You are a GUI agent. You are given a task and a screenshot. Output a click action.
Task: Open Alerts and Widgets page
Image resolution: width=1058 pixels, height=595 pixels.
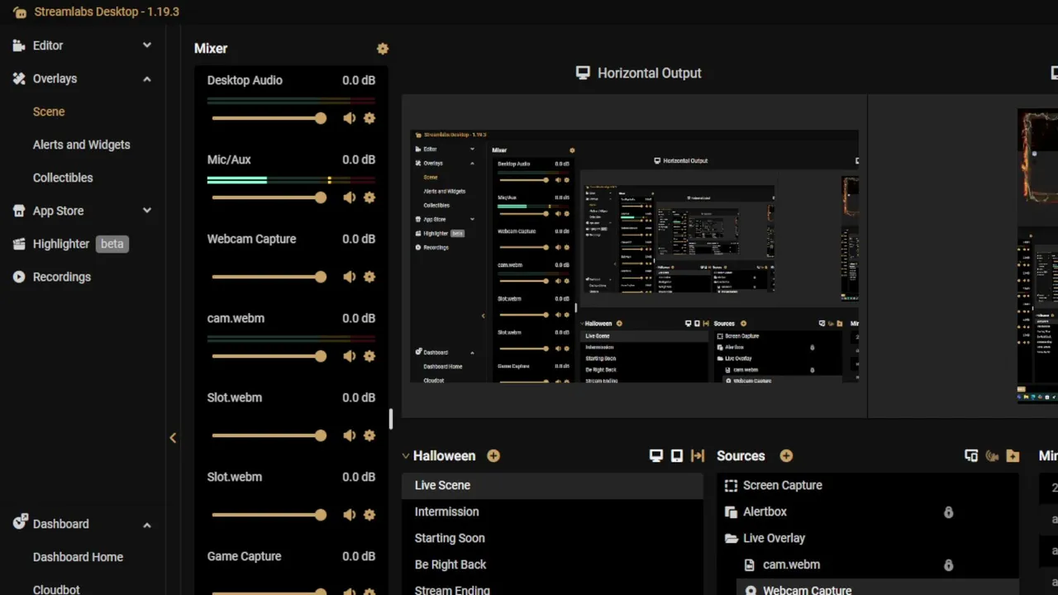[81, 145]
